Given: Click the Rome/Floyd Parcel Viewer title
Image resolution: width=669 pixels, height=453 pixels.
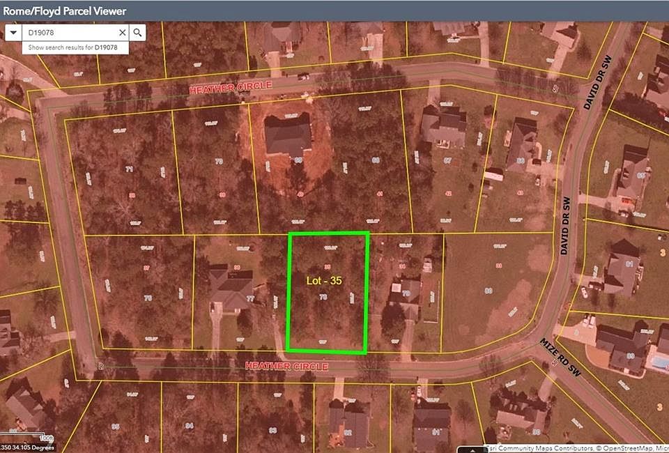Looking at the screenshot, I should tap(64, 11).
